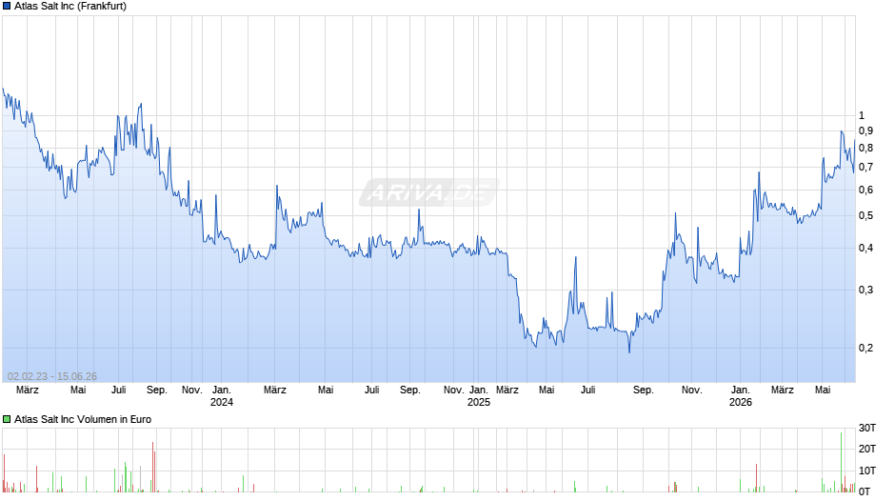
Task: Click the price axis value 0,4
Action: pos(865,248)
